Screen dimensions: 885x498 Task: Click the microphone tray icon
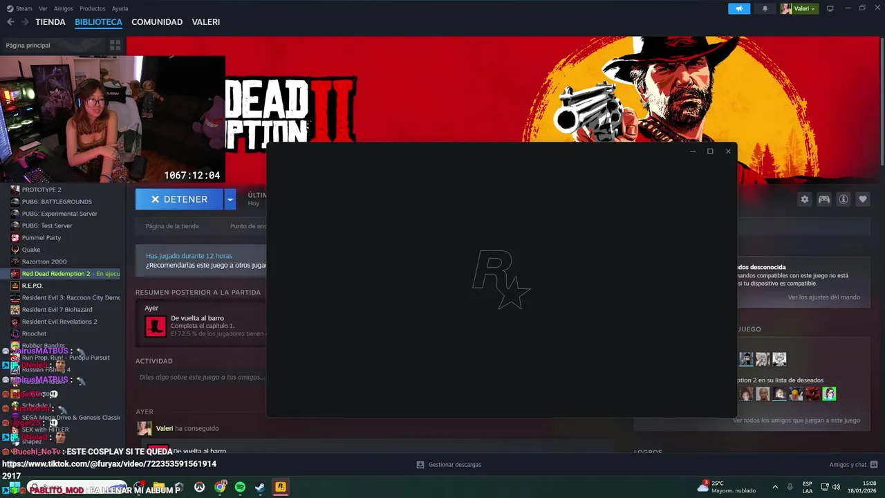(790, 487)
